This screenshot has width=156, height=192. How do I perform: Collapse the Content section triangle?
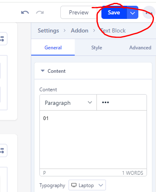click(43, 71)
